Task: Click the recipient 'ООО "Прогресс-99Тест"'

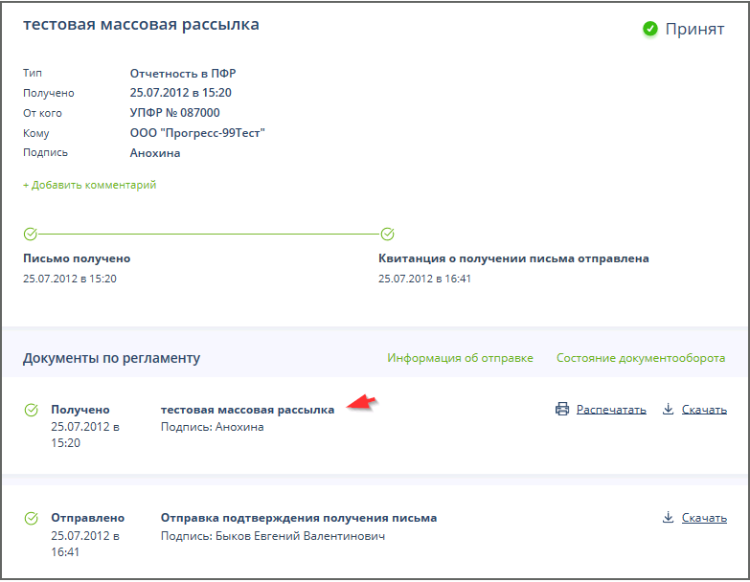Action: [x=196, y=133]
